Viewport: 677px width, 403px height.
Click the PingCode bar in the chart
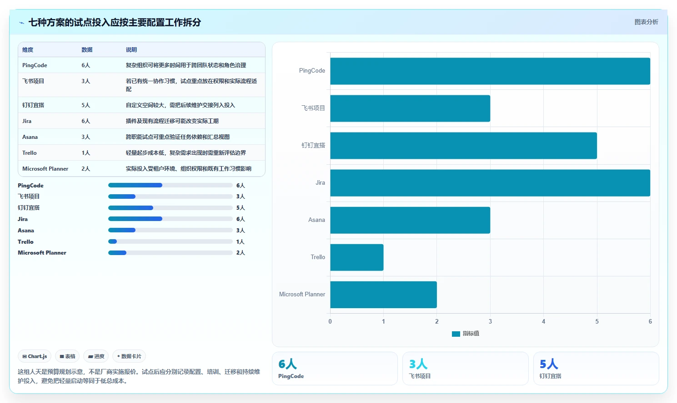tap(490, 71)
